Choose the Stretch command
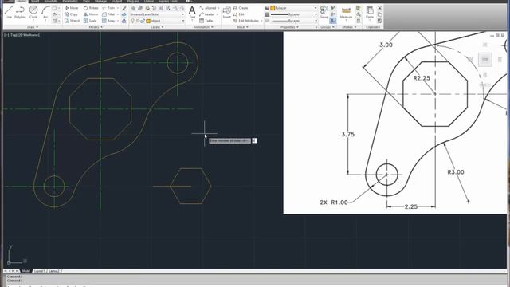Screen dimensions: 510x287 (x=72, y=21)
